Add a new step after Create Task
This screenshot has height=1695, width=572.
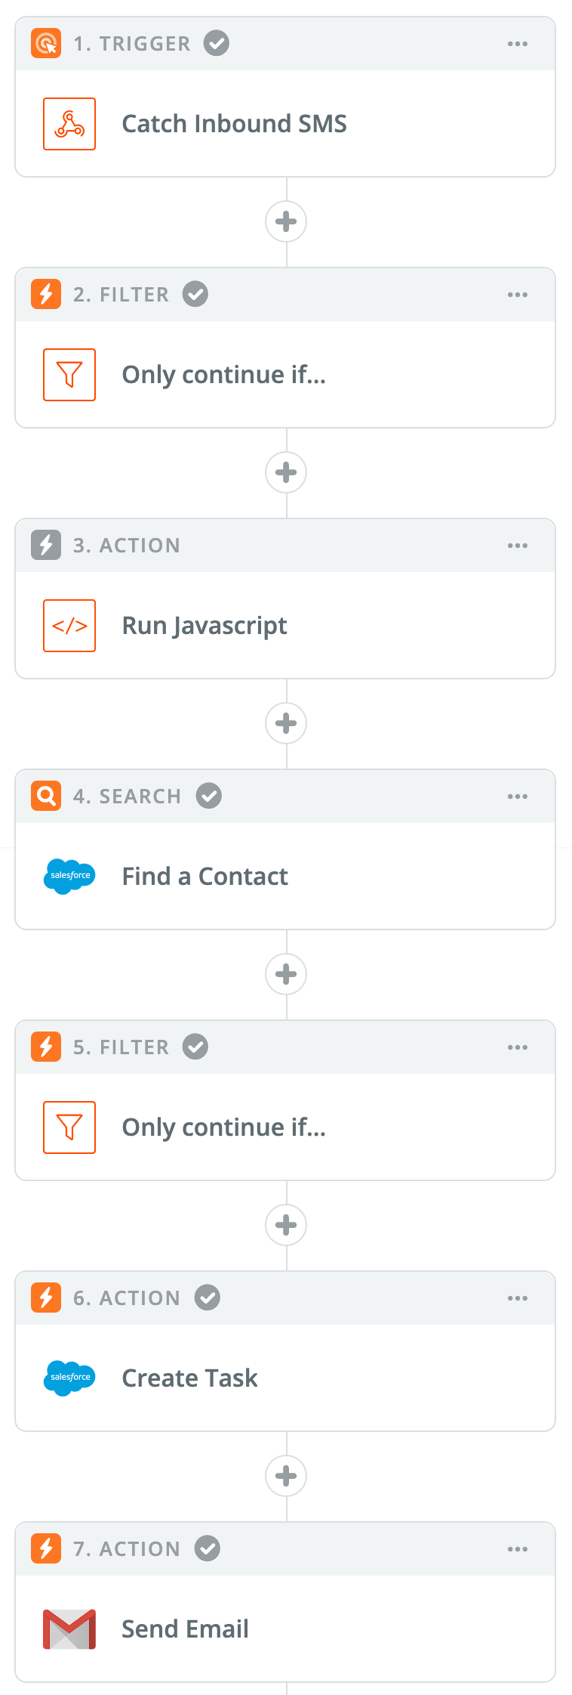tap(286, 1476)
